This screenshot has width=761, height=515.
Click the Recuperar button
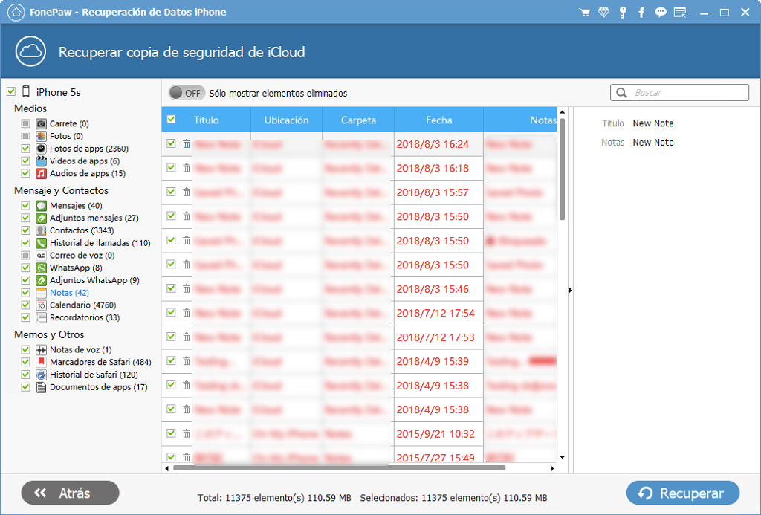pos(683,493)
